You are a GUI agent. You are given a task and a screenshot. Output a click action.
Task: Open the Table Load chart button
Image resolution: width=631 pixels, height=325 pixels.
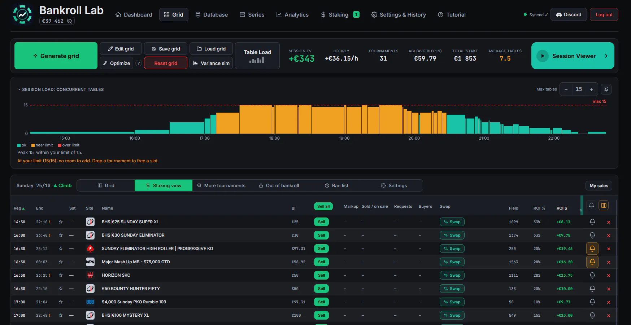[x=257, y=56]
